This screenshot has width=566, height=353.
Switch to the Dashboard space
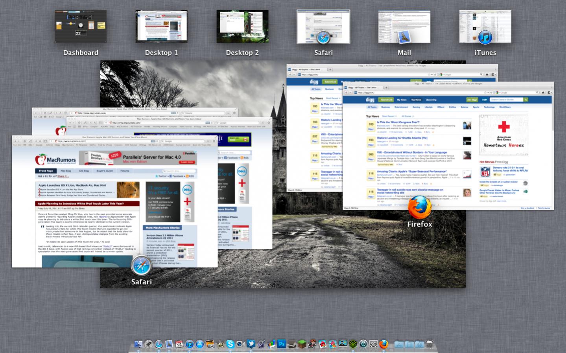coord(80,26)
